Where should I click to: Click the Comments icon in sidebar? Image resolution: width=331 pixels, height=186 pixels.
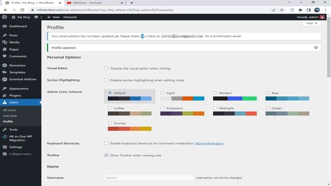point(5,56)
